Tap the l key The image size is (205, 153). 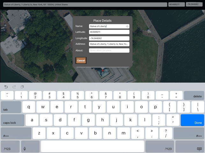(145, 120)
